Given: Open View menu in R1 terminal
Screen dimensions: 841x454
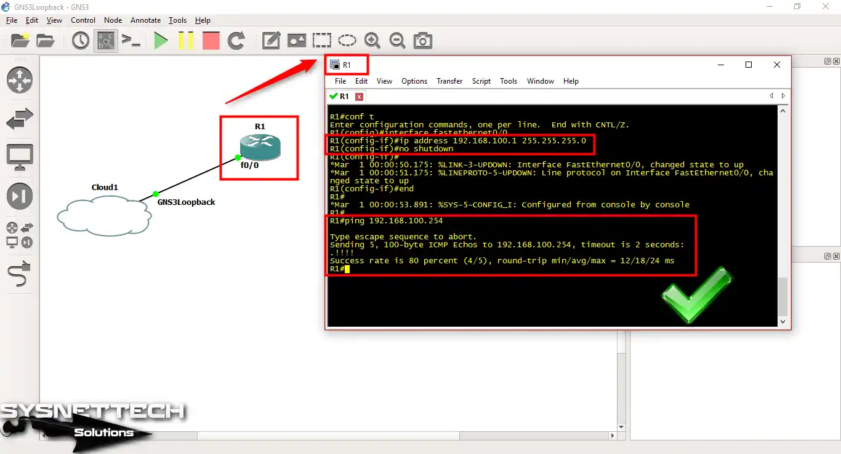Looking at the screenshot, I should point(384,81).
